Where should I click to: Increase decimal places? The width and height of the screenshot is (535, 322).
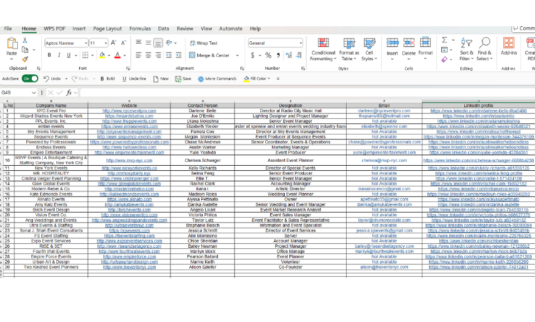tap(289, 55)
